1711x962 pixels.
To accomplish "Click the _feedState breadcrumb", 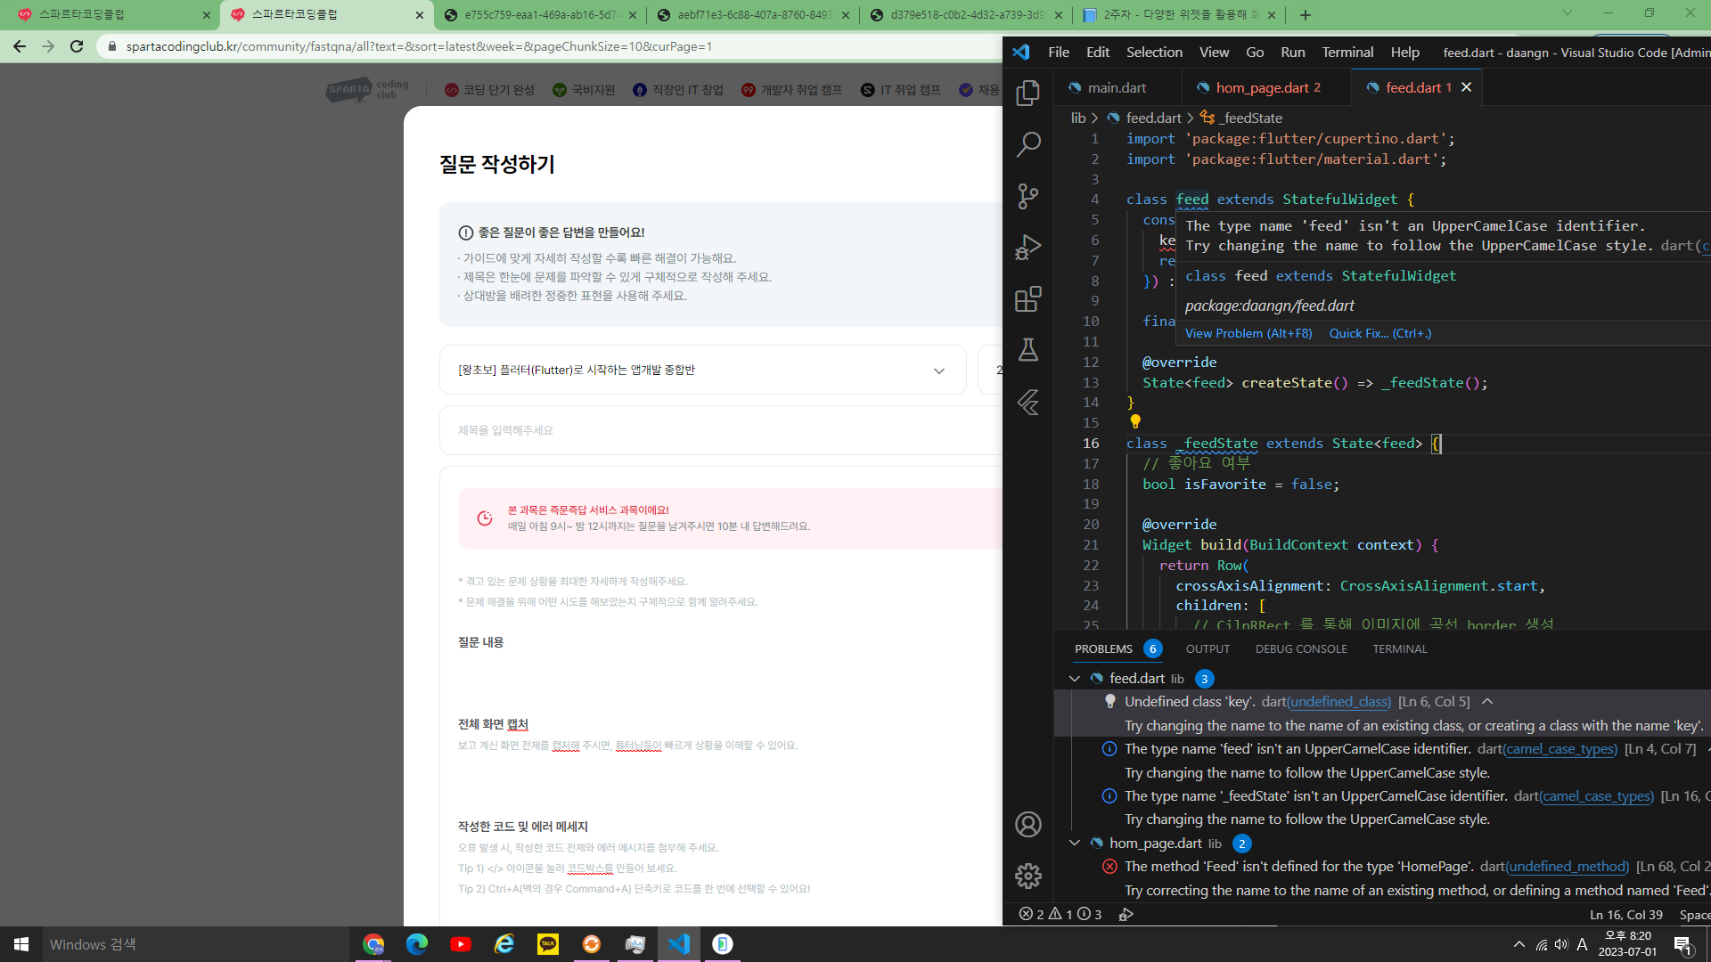I will 1250,118.
